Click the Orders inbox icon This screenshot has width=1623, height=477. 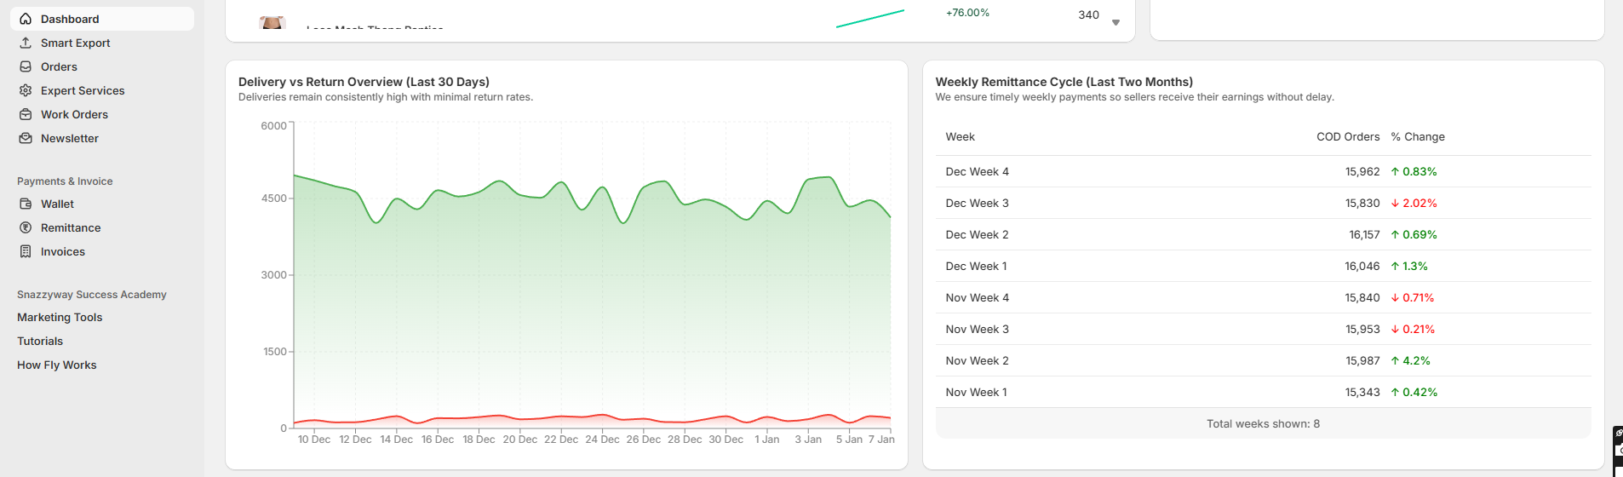pyautogui.click(x=26, y=66)
